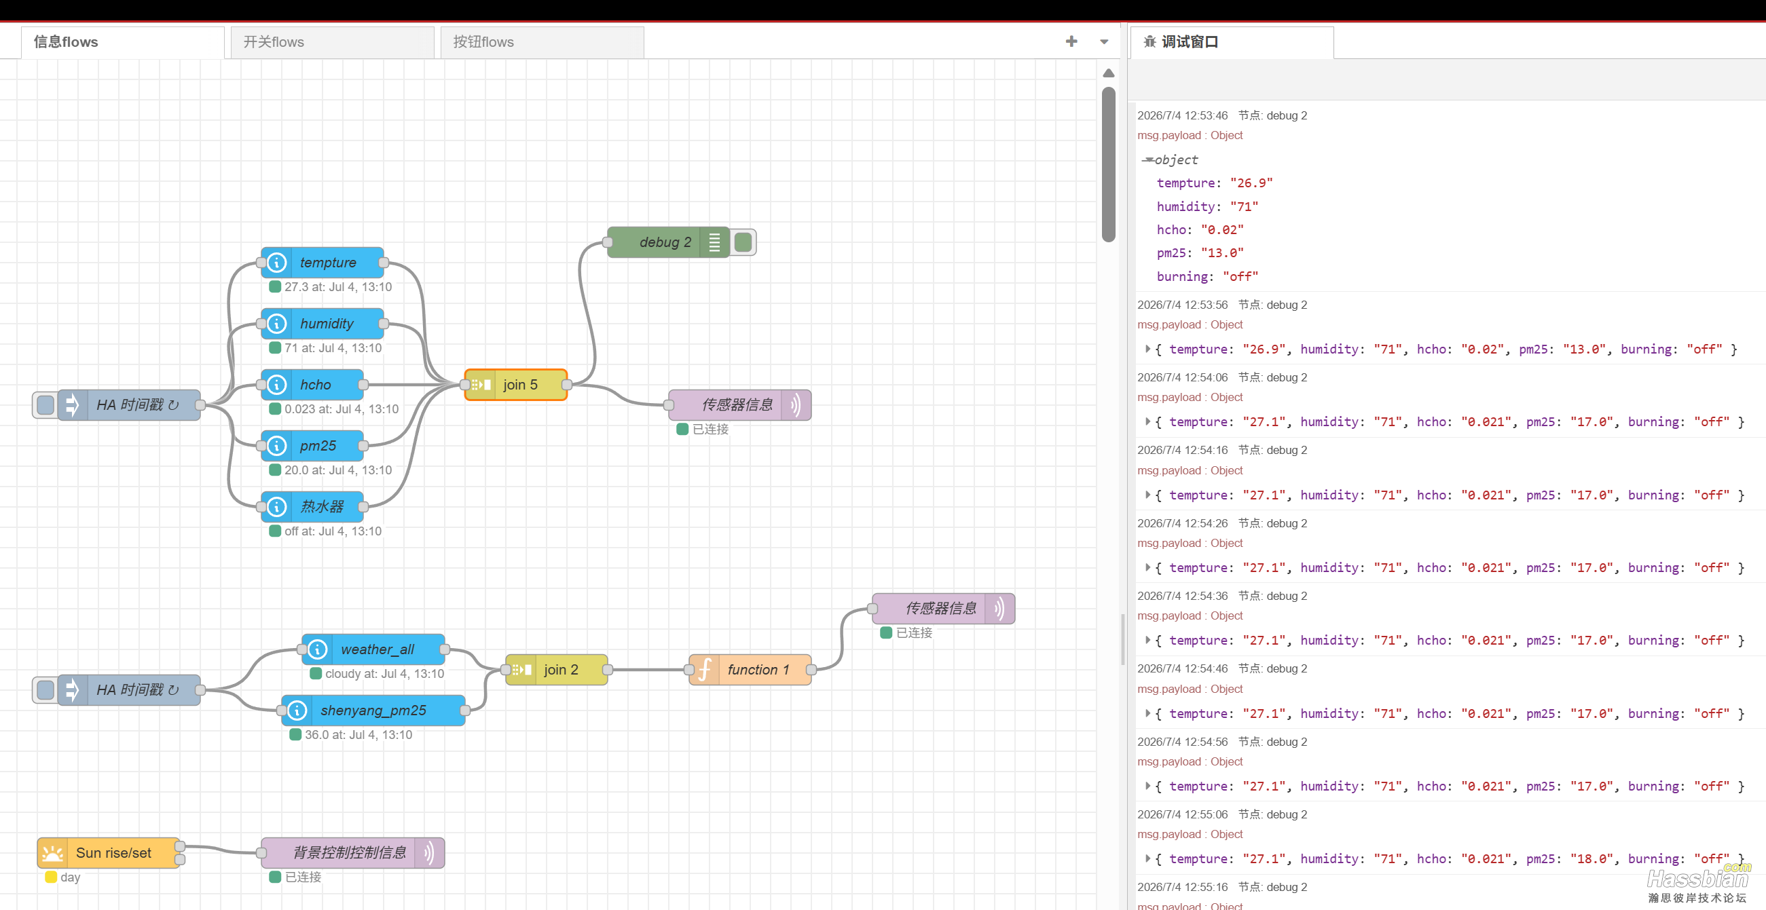Click the bug icon in debug window tab
The width and height of the screenshot is (1766, 910).
pyautogui.click(x=1149, y=42)
